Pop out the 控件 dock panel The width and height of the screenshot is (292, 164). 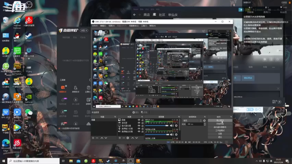(x=231, y=117)
